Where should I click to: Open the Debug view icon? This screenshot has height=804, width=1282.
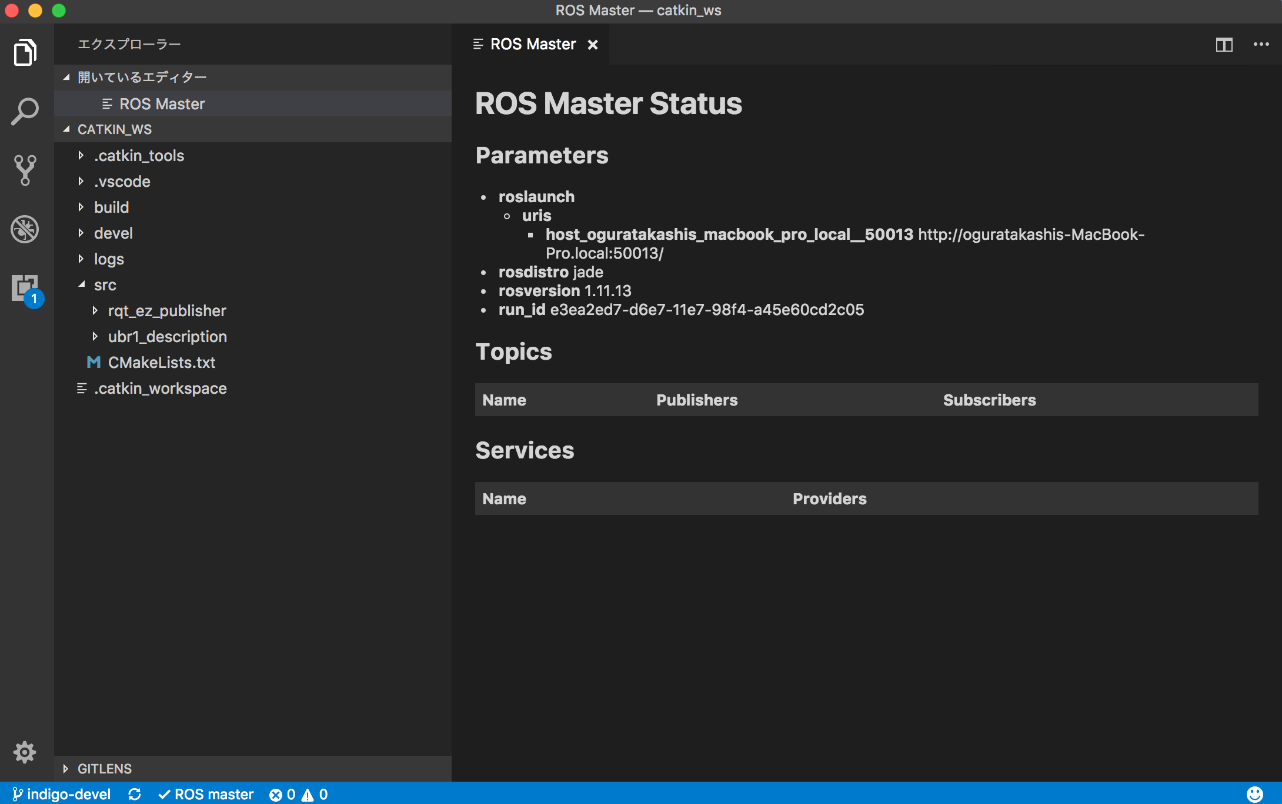pyautogui.click(x=25, y=229)
